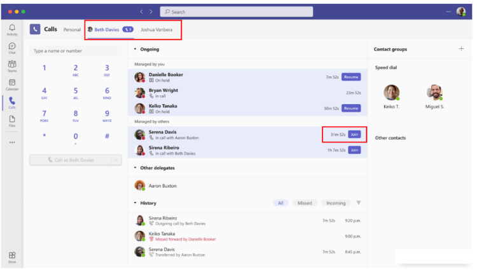The width and height of the screenshot is (477, 270).
Task: Open the Activity bell icon
Action: click(12, 30)
